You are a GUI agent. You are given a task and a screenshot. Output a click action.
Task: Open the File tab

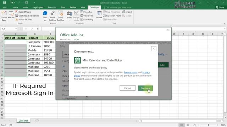[x=5, y=7]
